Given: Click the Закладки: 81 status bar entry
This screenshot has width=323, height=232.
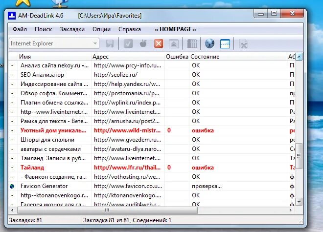Looking at the screenshot, I should click(25, 220).
